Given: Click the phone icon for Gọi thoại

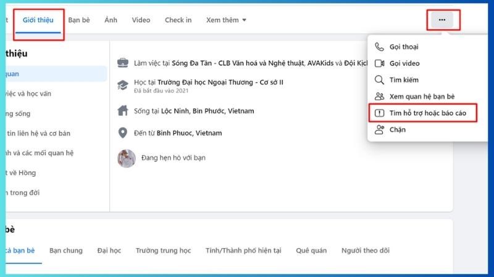Looking at the screenshot, I should (x=379, y=47).
